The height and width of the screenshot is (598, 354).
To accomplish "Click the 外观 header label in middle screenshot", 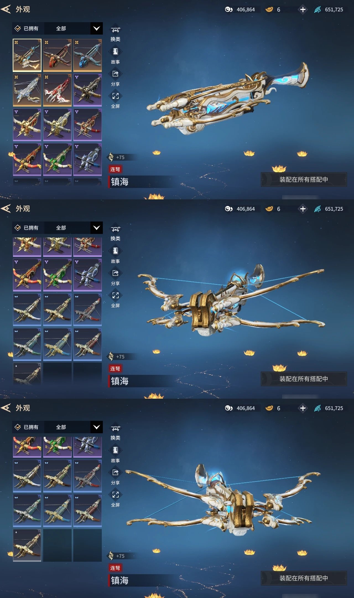I will (23, 209).
